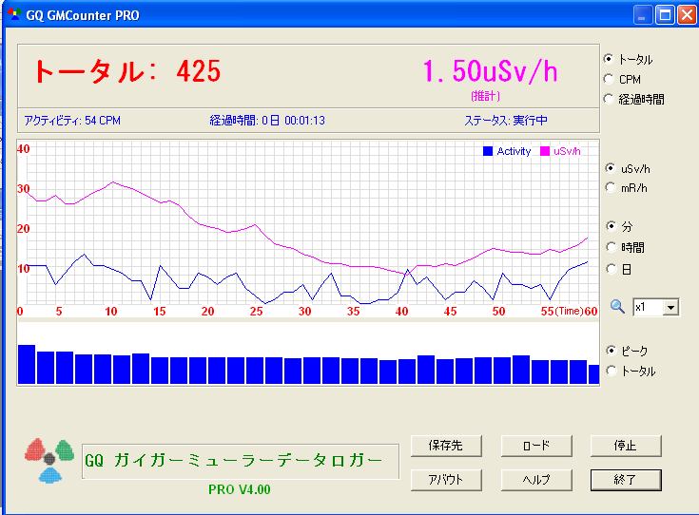
Task: Select the 時間 time scale radio
Action: point(612,247)
